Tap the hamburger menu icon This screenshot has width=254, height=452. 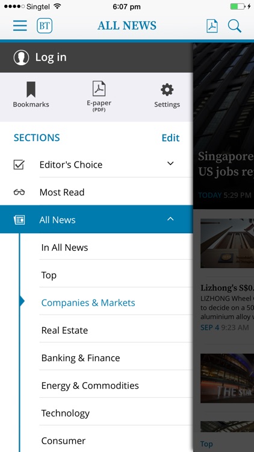20,26
